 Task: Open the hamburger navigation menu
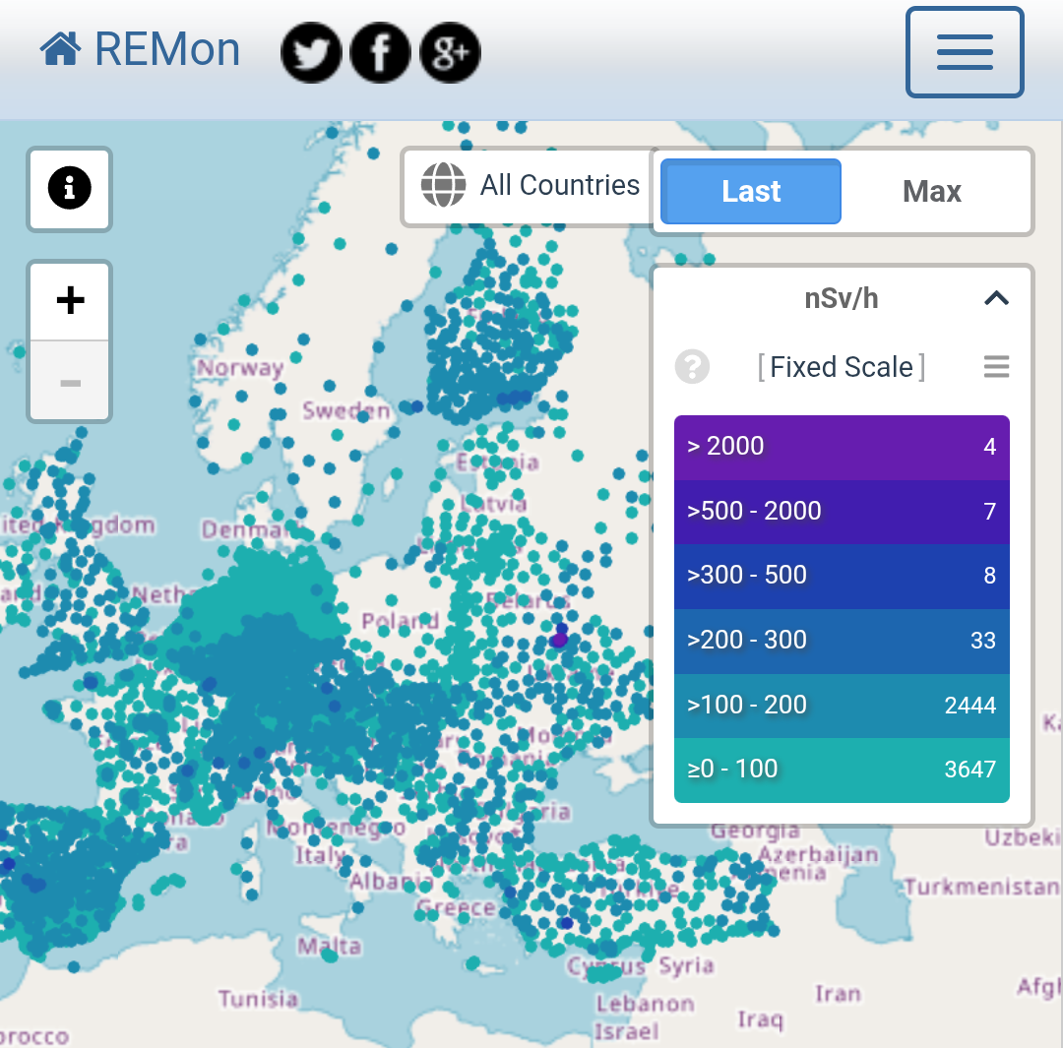coord(965,52)
